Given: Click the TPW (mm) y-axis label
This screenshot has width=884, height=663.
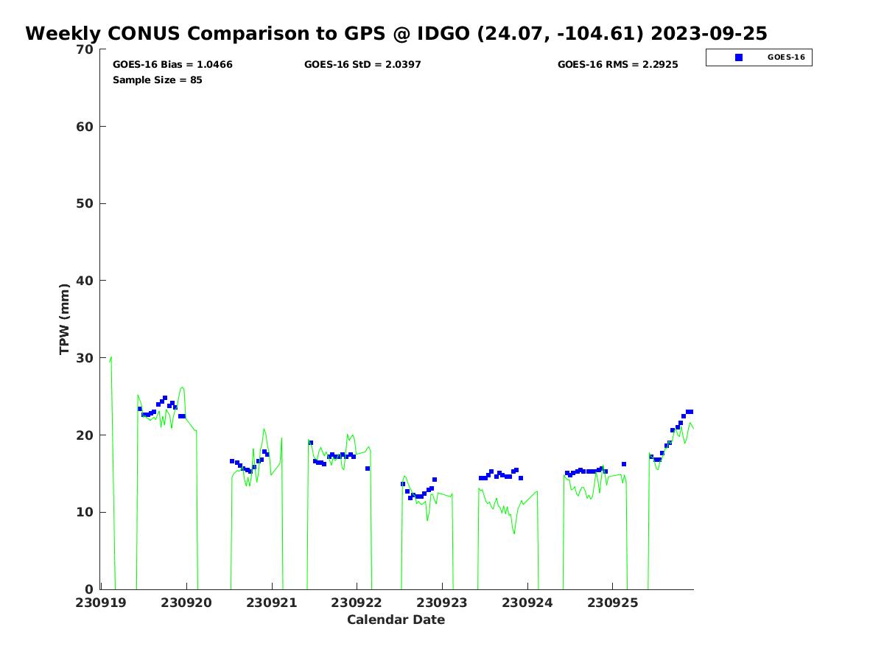Looking at the screenshot, I should click(65, 319).
